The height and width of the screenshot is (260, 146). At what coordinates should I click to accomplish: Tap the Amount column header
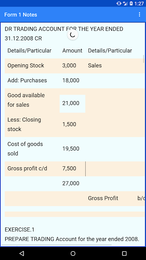(x=72, y=51)
